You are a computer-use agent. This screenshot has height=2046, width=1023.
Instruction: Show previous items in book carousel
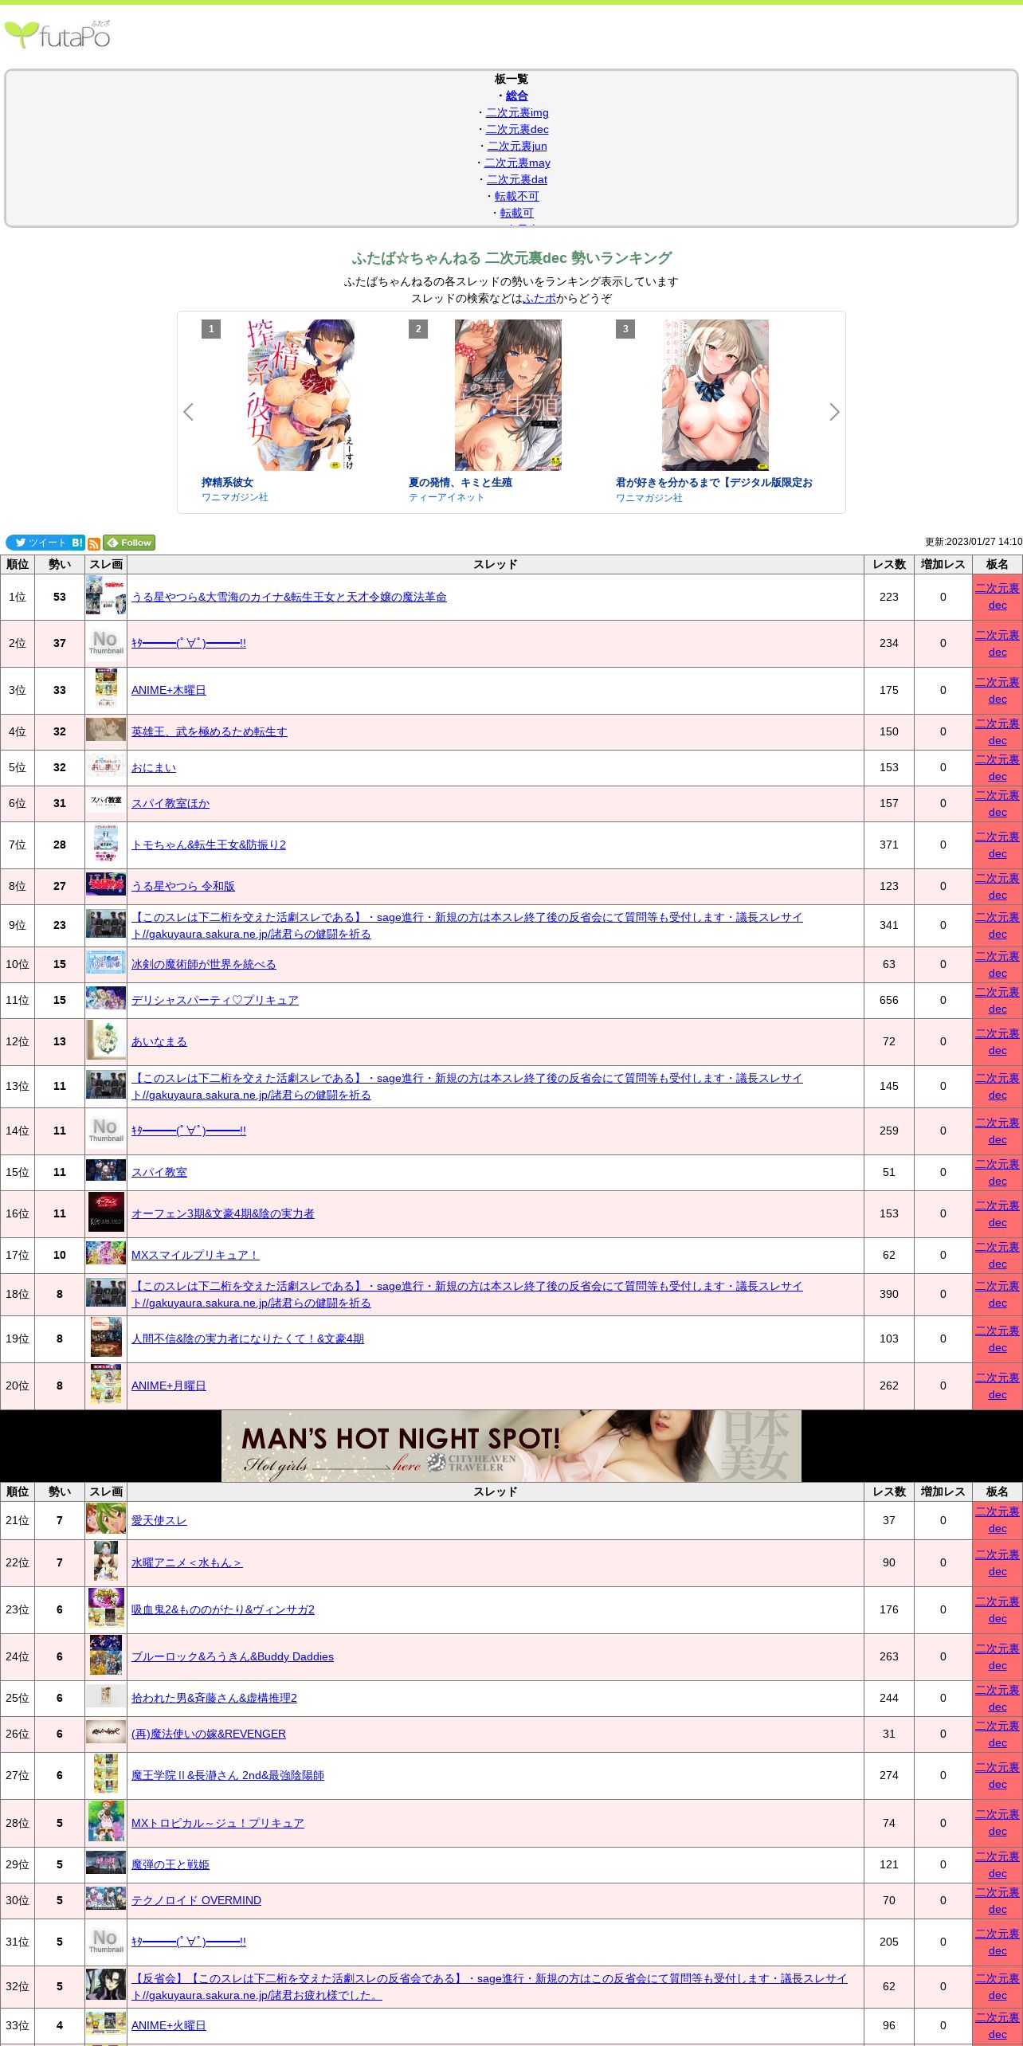(x=188, y=412)
